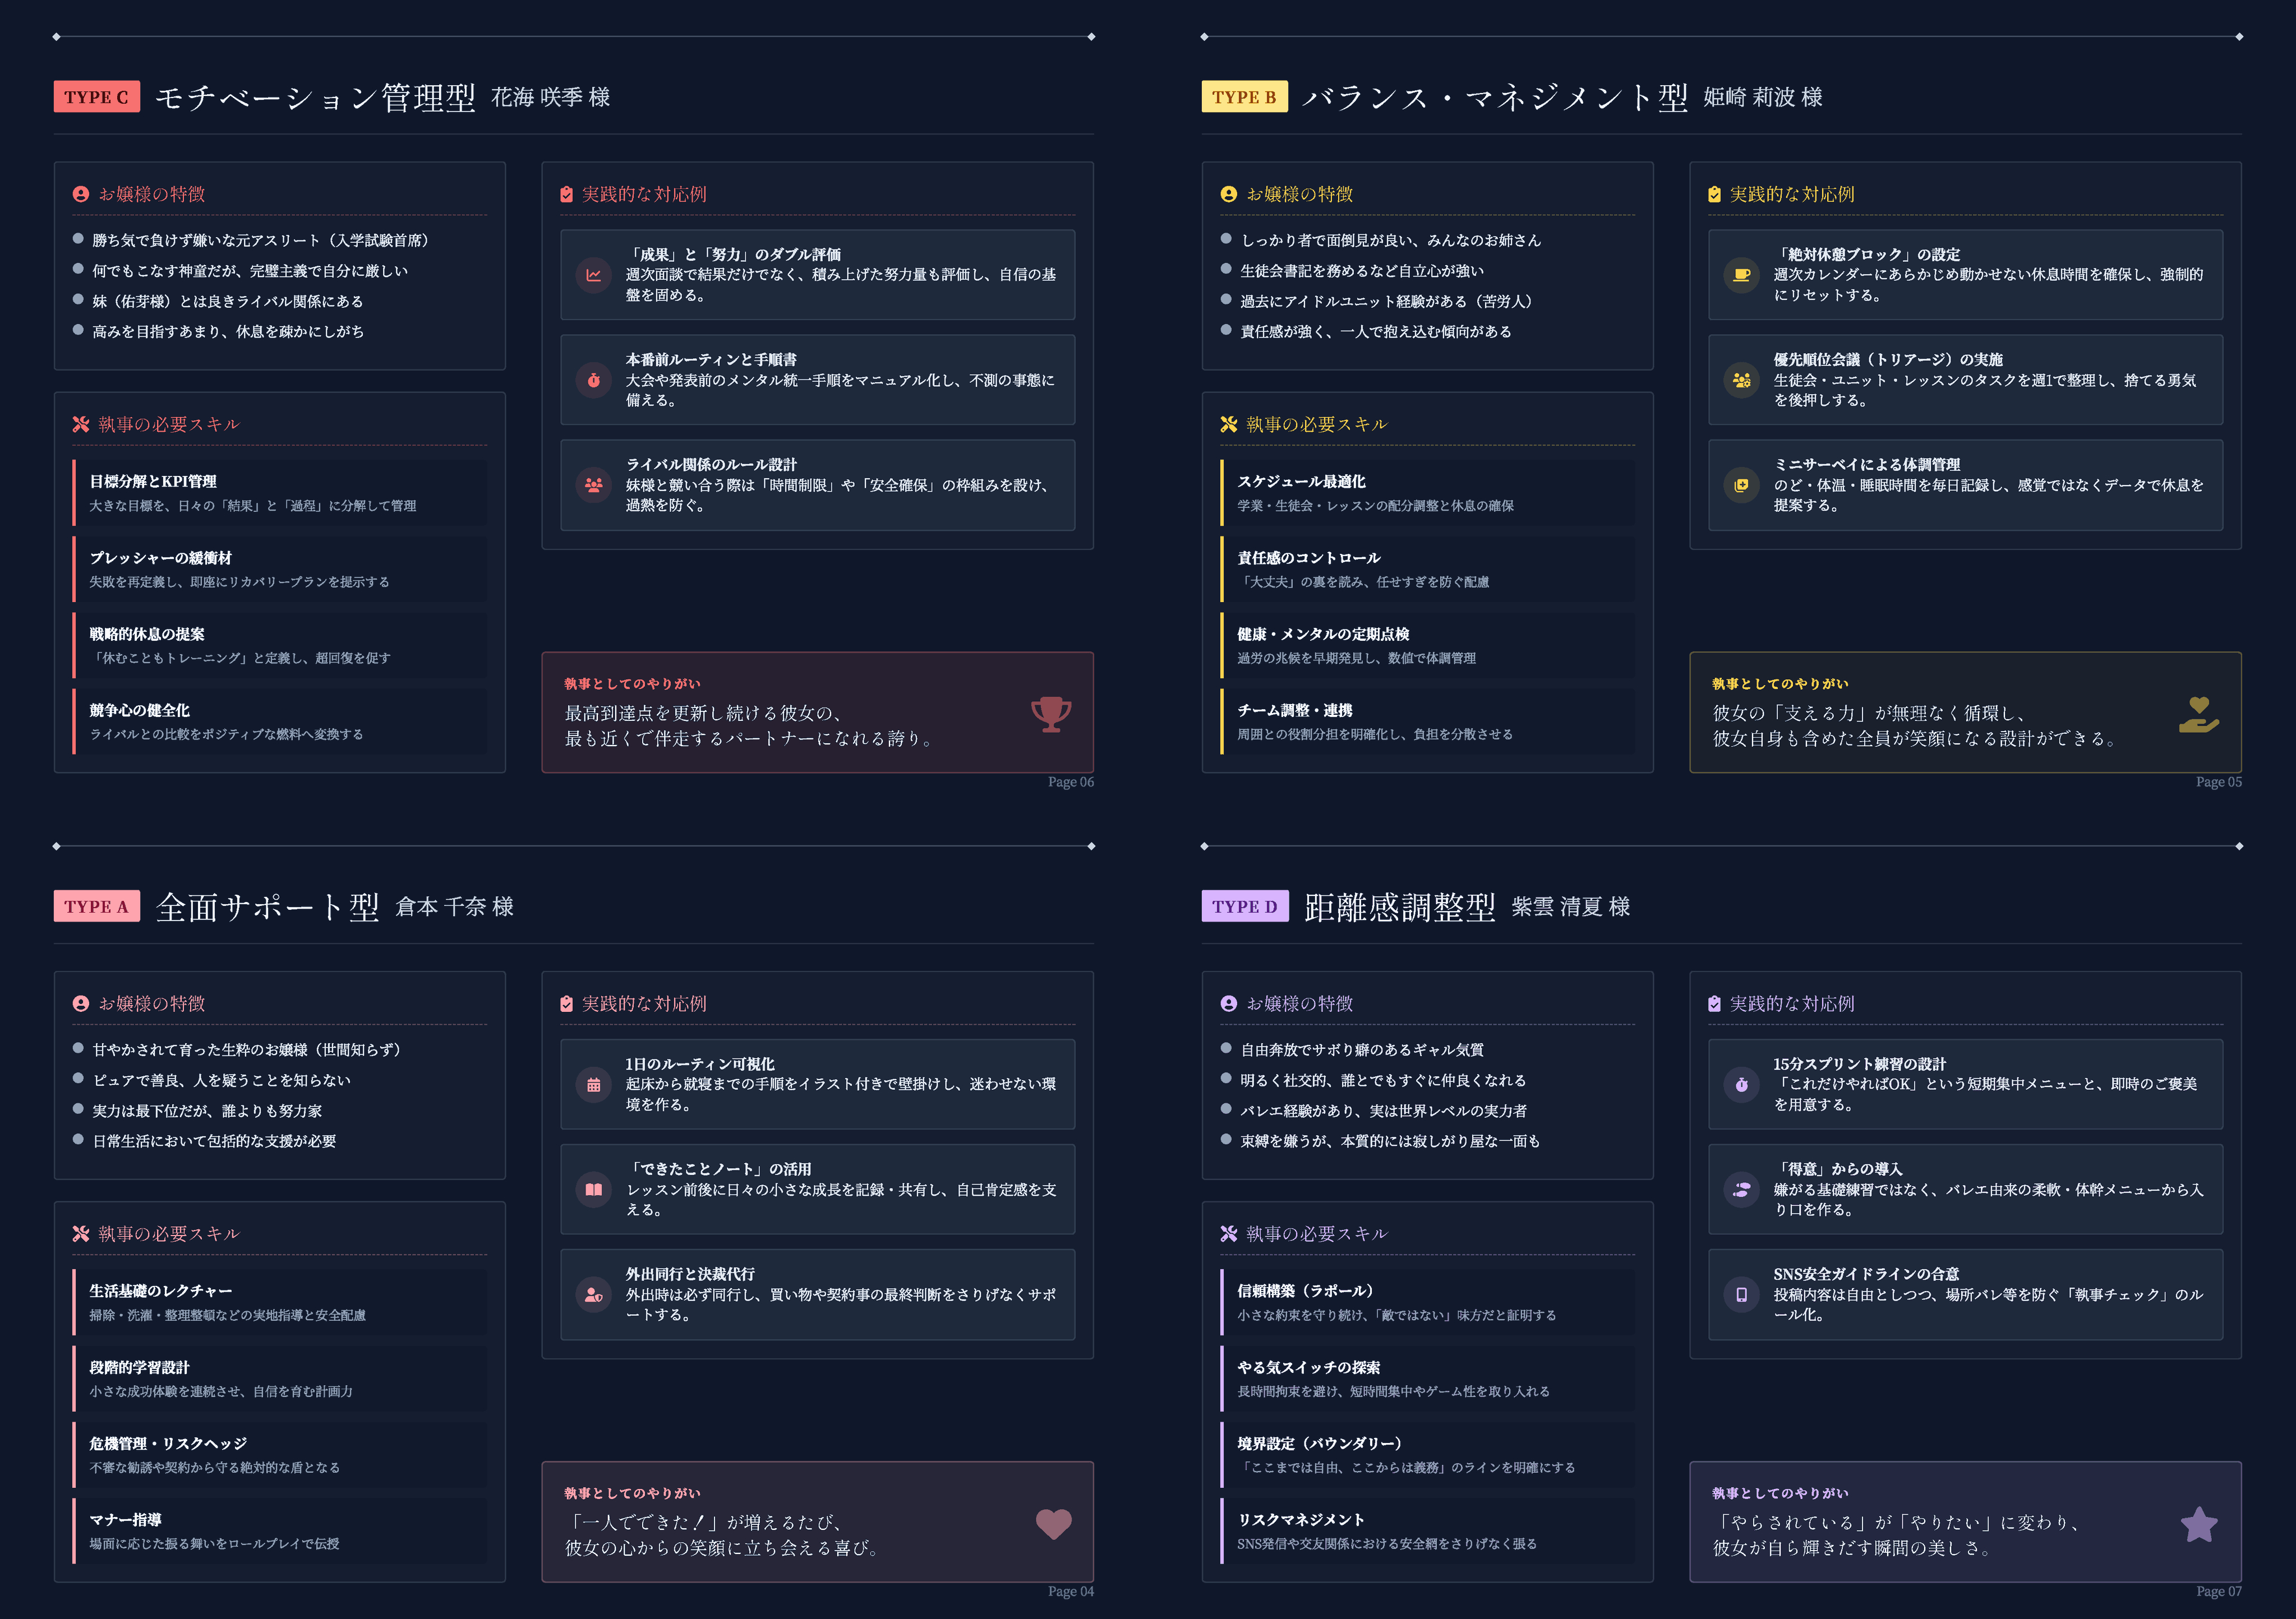Click the stopwatch icon beside 15分スプリント練習の設計
The width and height of the screenshot is (2296, 1619).
click(1741, 1084)
